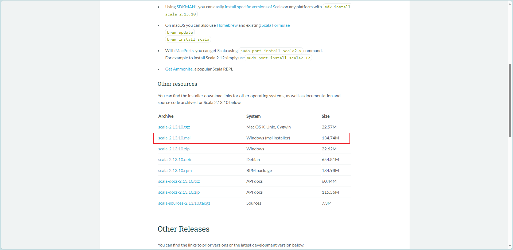Visit the Scala Formulae link

(275, 25)
